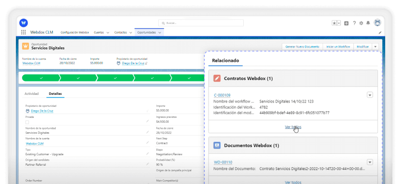Viewport: 400px width, 184px height.
Task: Edit the Tipo field with pencil
Action: 148,153
